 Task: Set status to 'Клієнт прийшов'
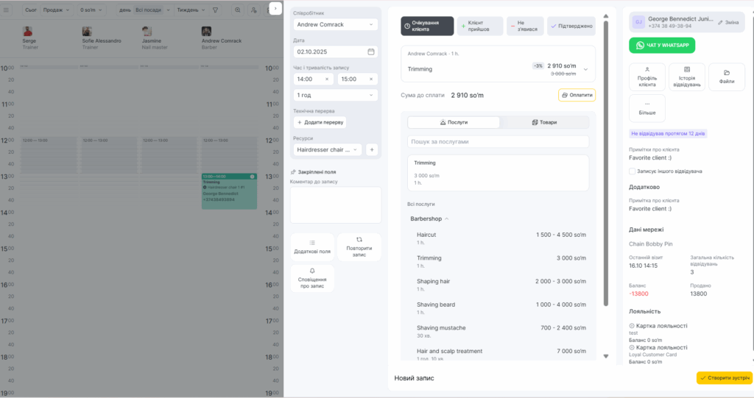[x=480, y=26]
